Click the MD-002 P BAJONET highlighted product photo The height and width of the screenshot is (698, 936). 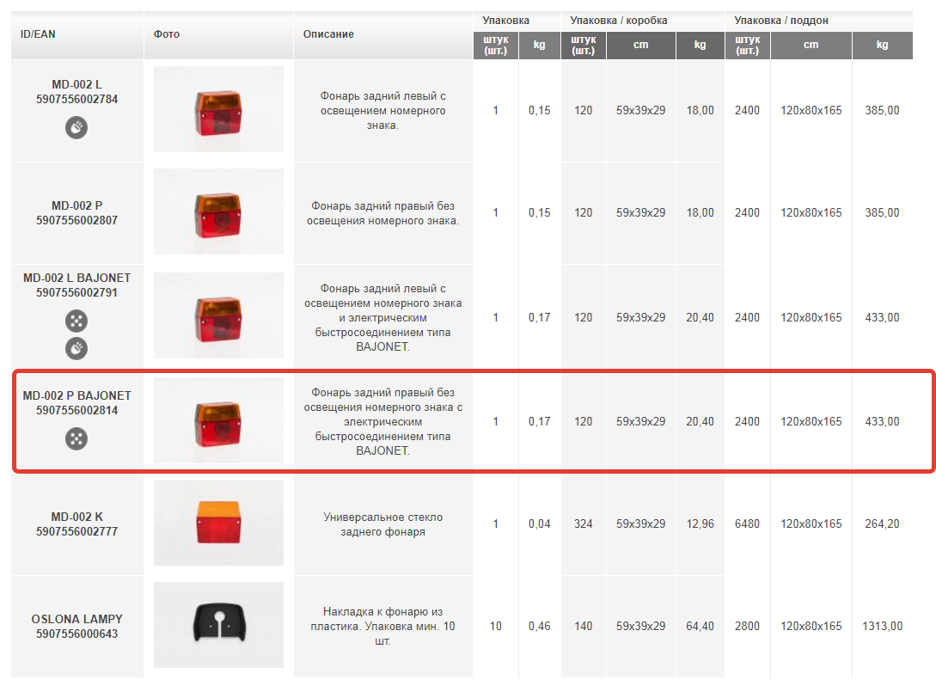[217, 420]
